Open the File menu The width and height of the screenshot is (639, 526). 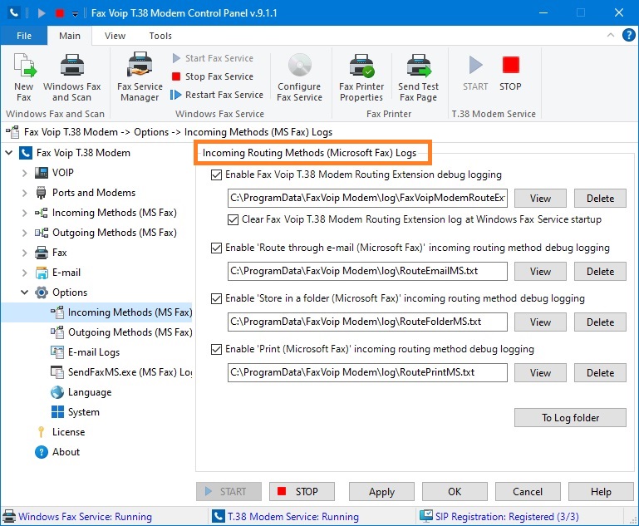click(x=24, y=36)
